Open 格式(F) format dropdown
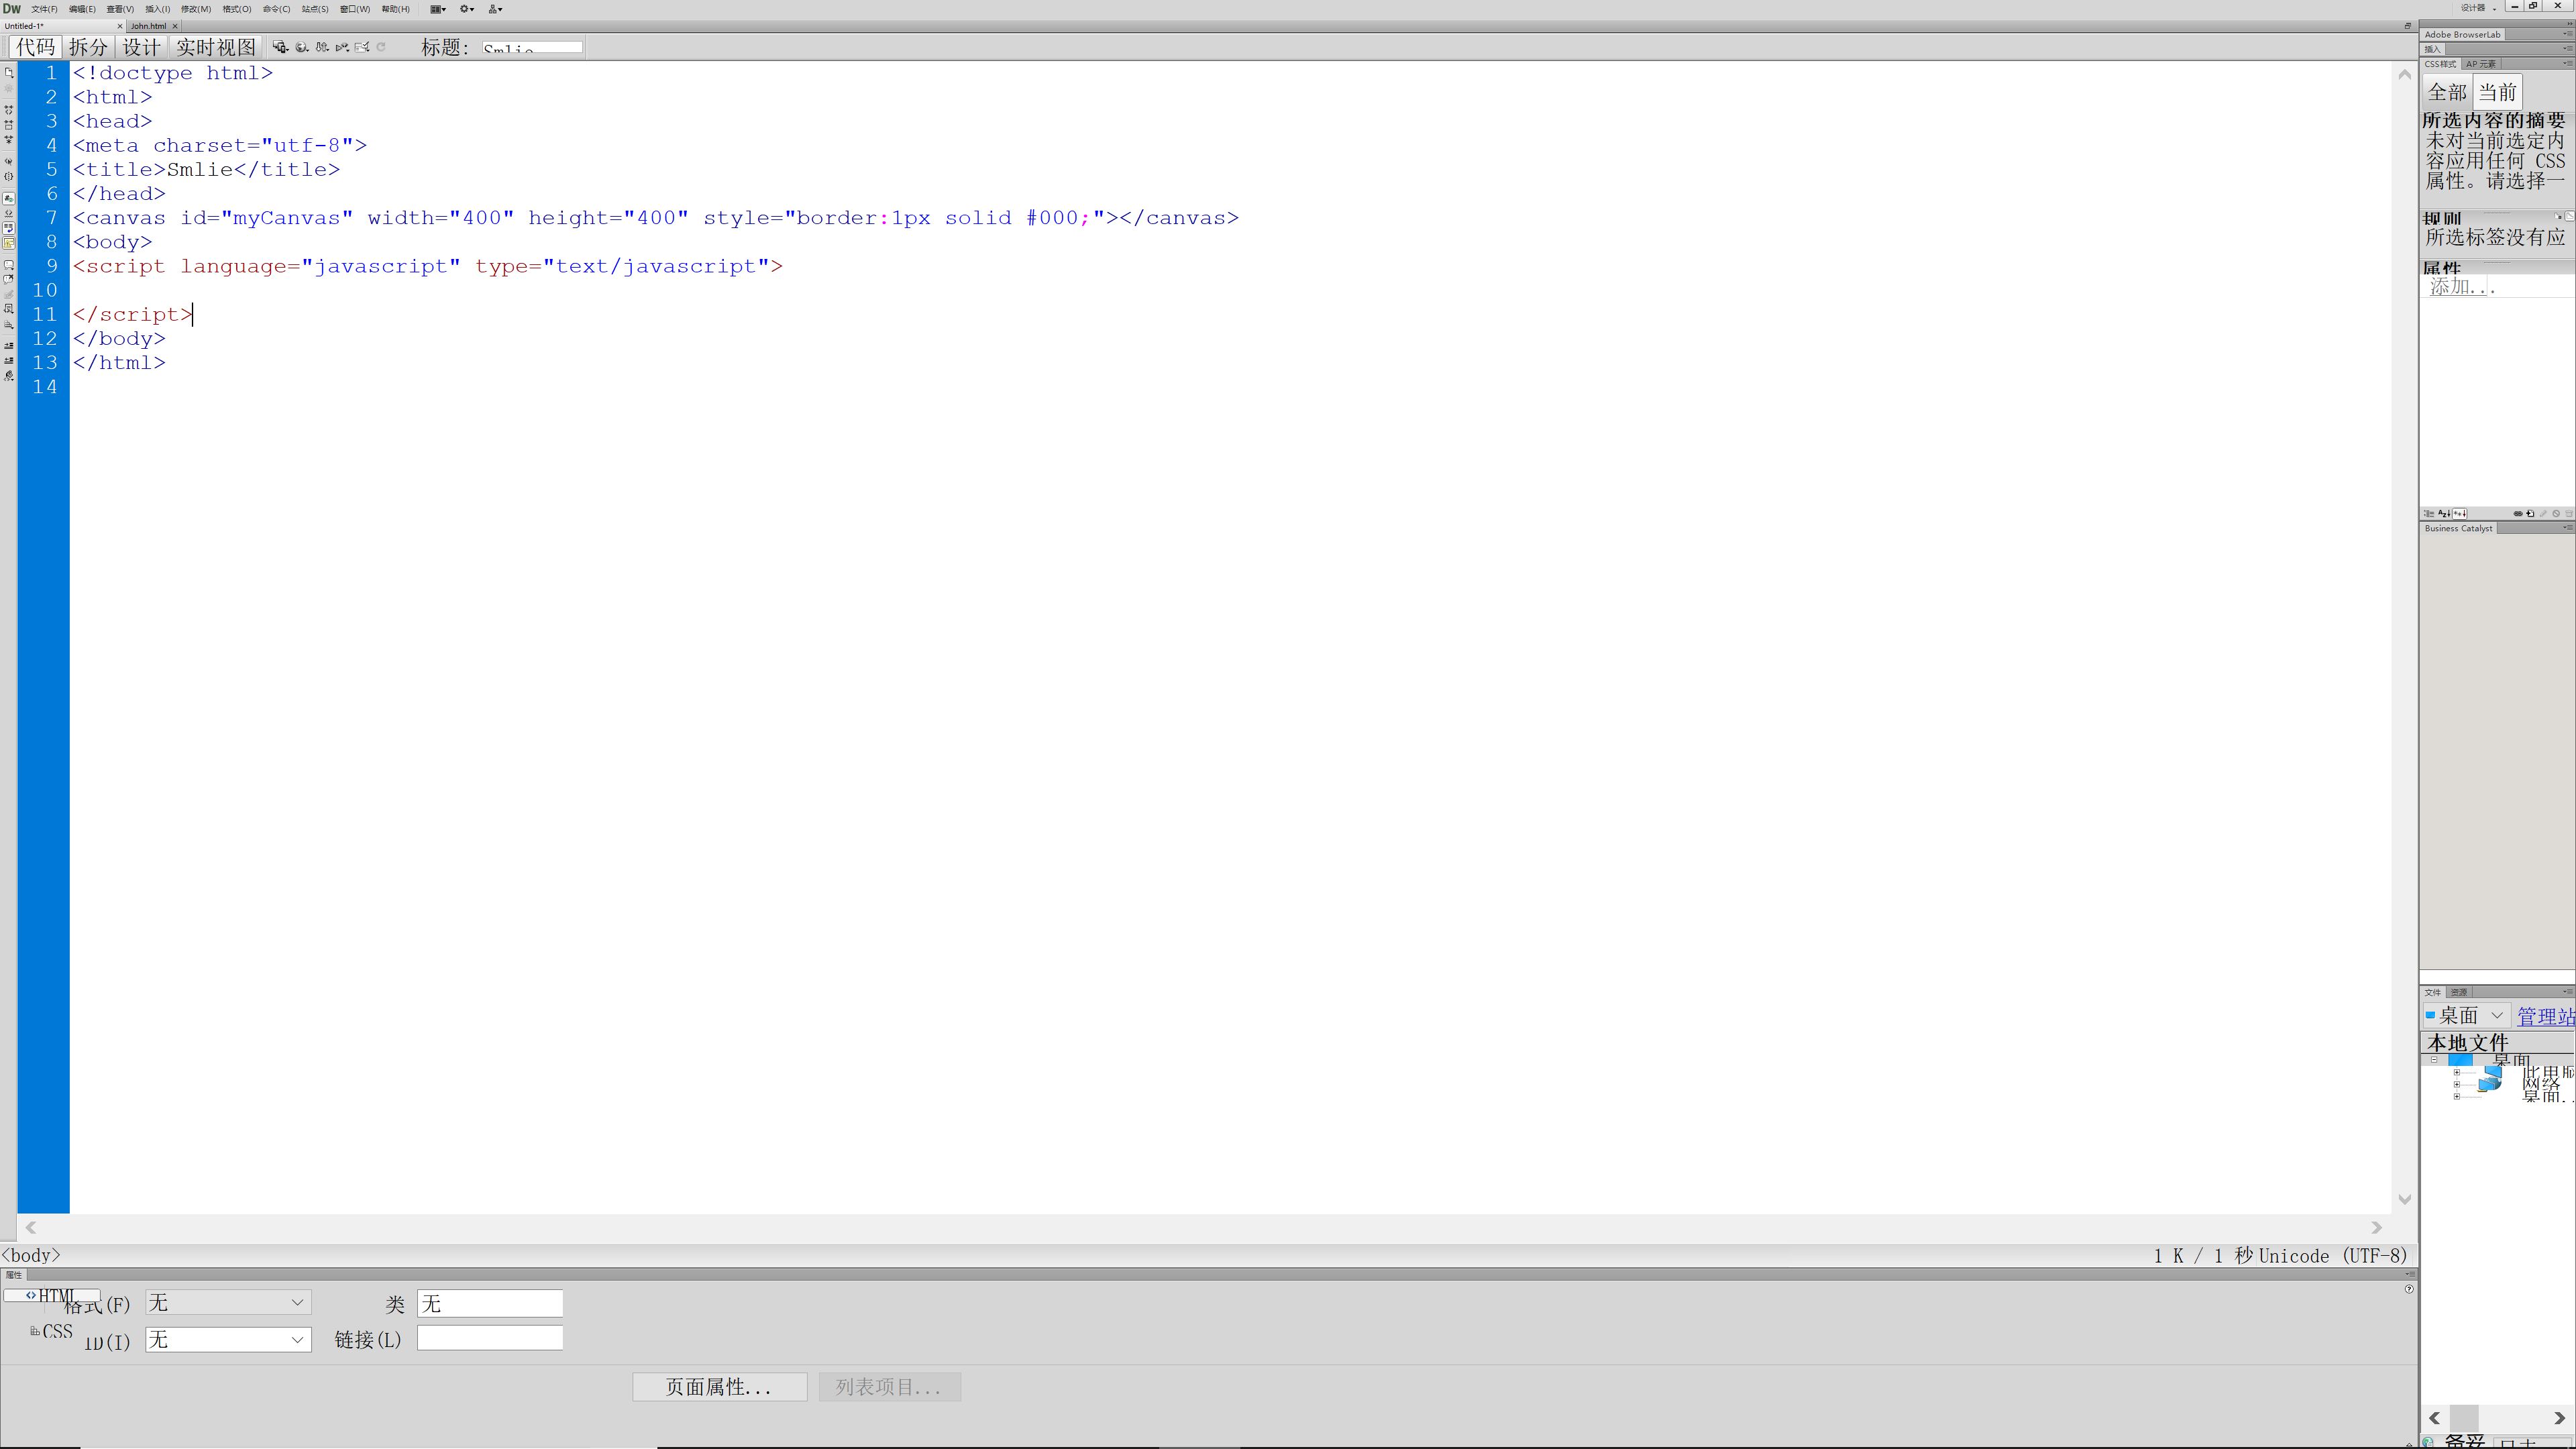The image size is (2576, 1449). [228, 1303]
